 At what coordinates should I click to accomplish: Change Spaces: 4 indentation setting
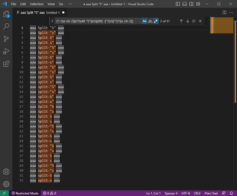pos(171,193)
